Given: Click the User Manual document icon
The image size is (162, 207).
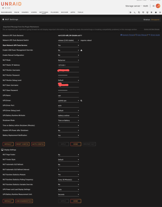Looking at the screenshot, I should pyautogui.click(x=136, y=35).
